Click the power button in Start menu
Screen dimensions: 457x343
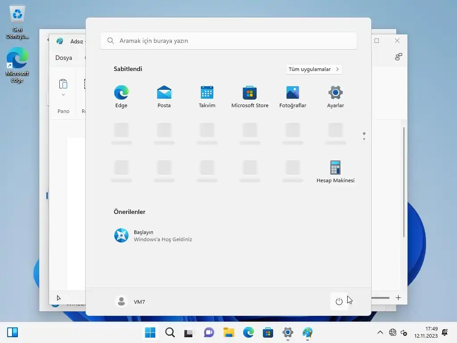tap(339, 301)
